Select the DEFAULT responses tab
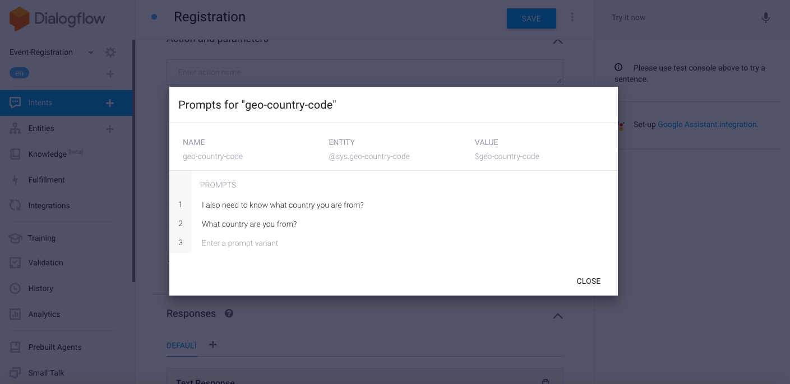The height and width of the screenshot is (384, 790). click(182, 345)
